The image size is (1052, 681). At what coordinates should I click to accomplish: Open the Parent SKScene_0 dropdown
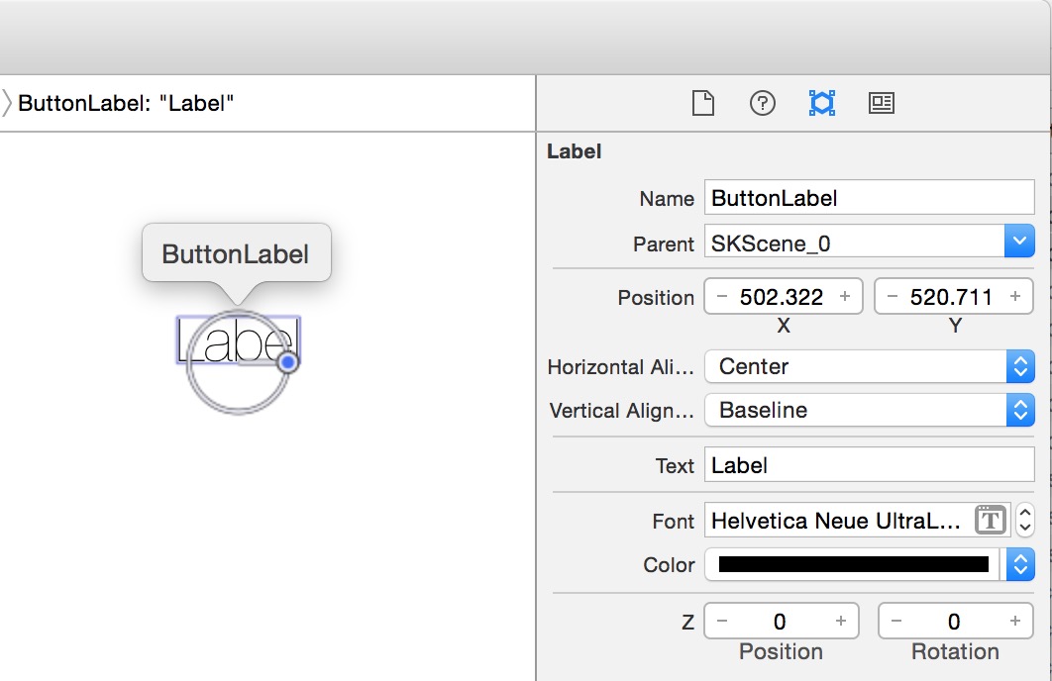coord(1019,242)
